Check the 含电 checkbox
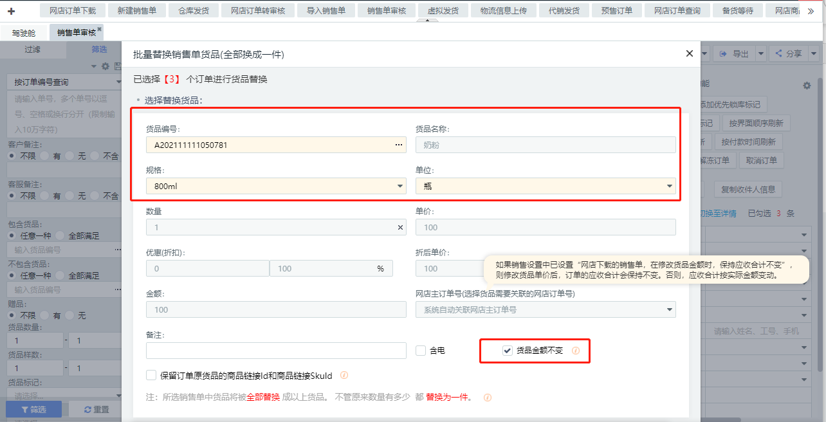 click(421, 351)
